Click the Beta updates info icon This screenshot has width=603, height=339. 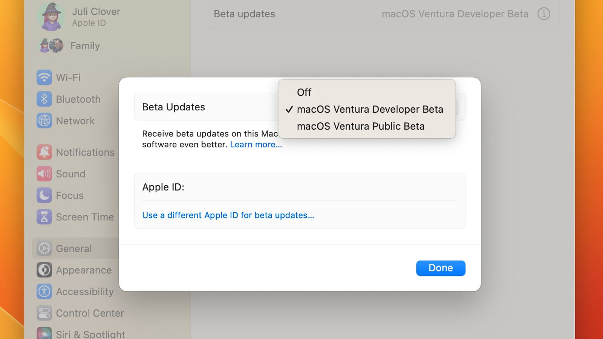543,14
